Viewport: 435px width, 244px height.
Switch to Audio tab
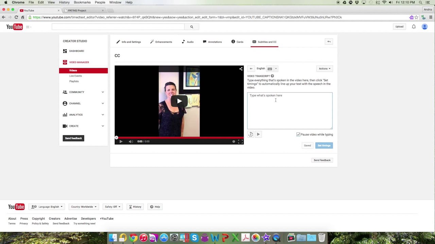188,42
